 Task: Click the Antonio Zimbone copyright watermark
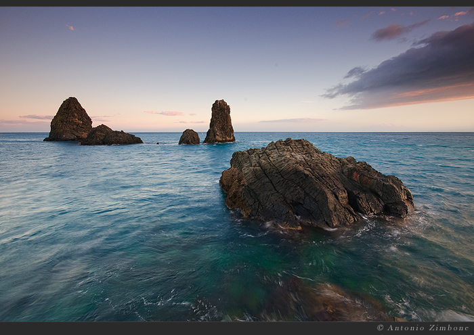pyautogui.click(x=423, y=328)
